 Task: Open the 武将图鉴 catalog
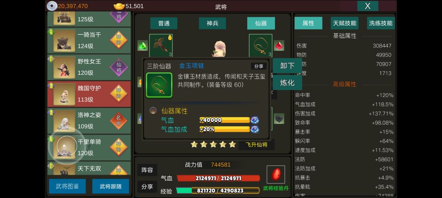pyautogui.click(x=68, y=186)
